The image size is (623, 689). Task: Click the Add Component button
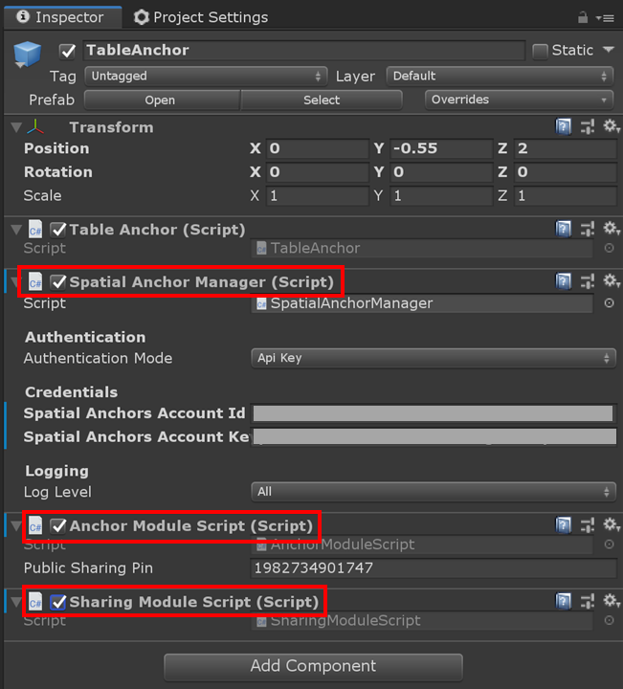(x=313, y=666)
